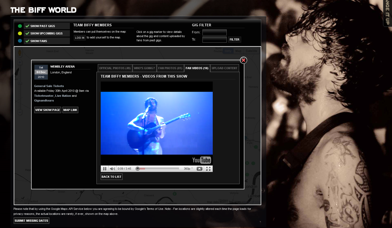Click View Show Page button
Viewport: 392px width, 228px height.
[x=48, y=110]
